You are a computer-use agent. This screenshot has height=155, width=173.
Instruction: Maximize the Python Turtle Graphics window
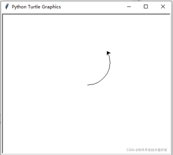(146, 6)
